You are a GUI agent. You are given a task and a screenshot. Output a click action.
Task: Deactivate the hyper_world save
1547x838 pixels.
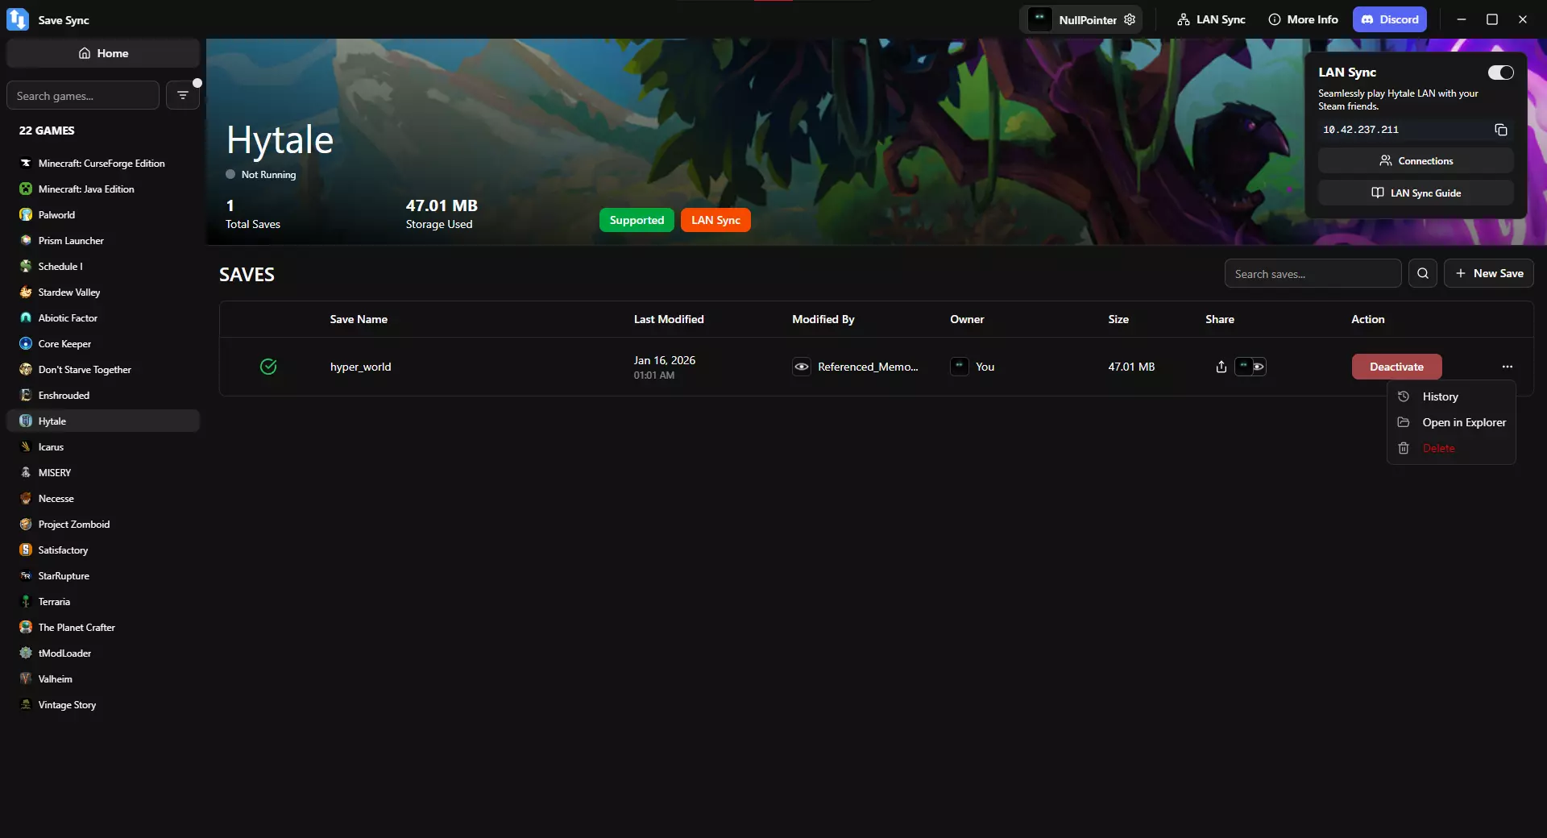[1396, 367]
